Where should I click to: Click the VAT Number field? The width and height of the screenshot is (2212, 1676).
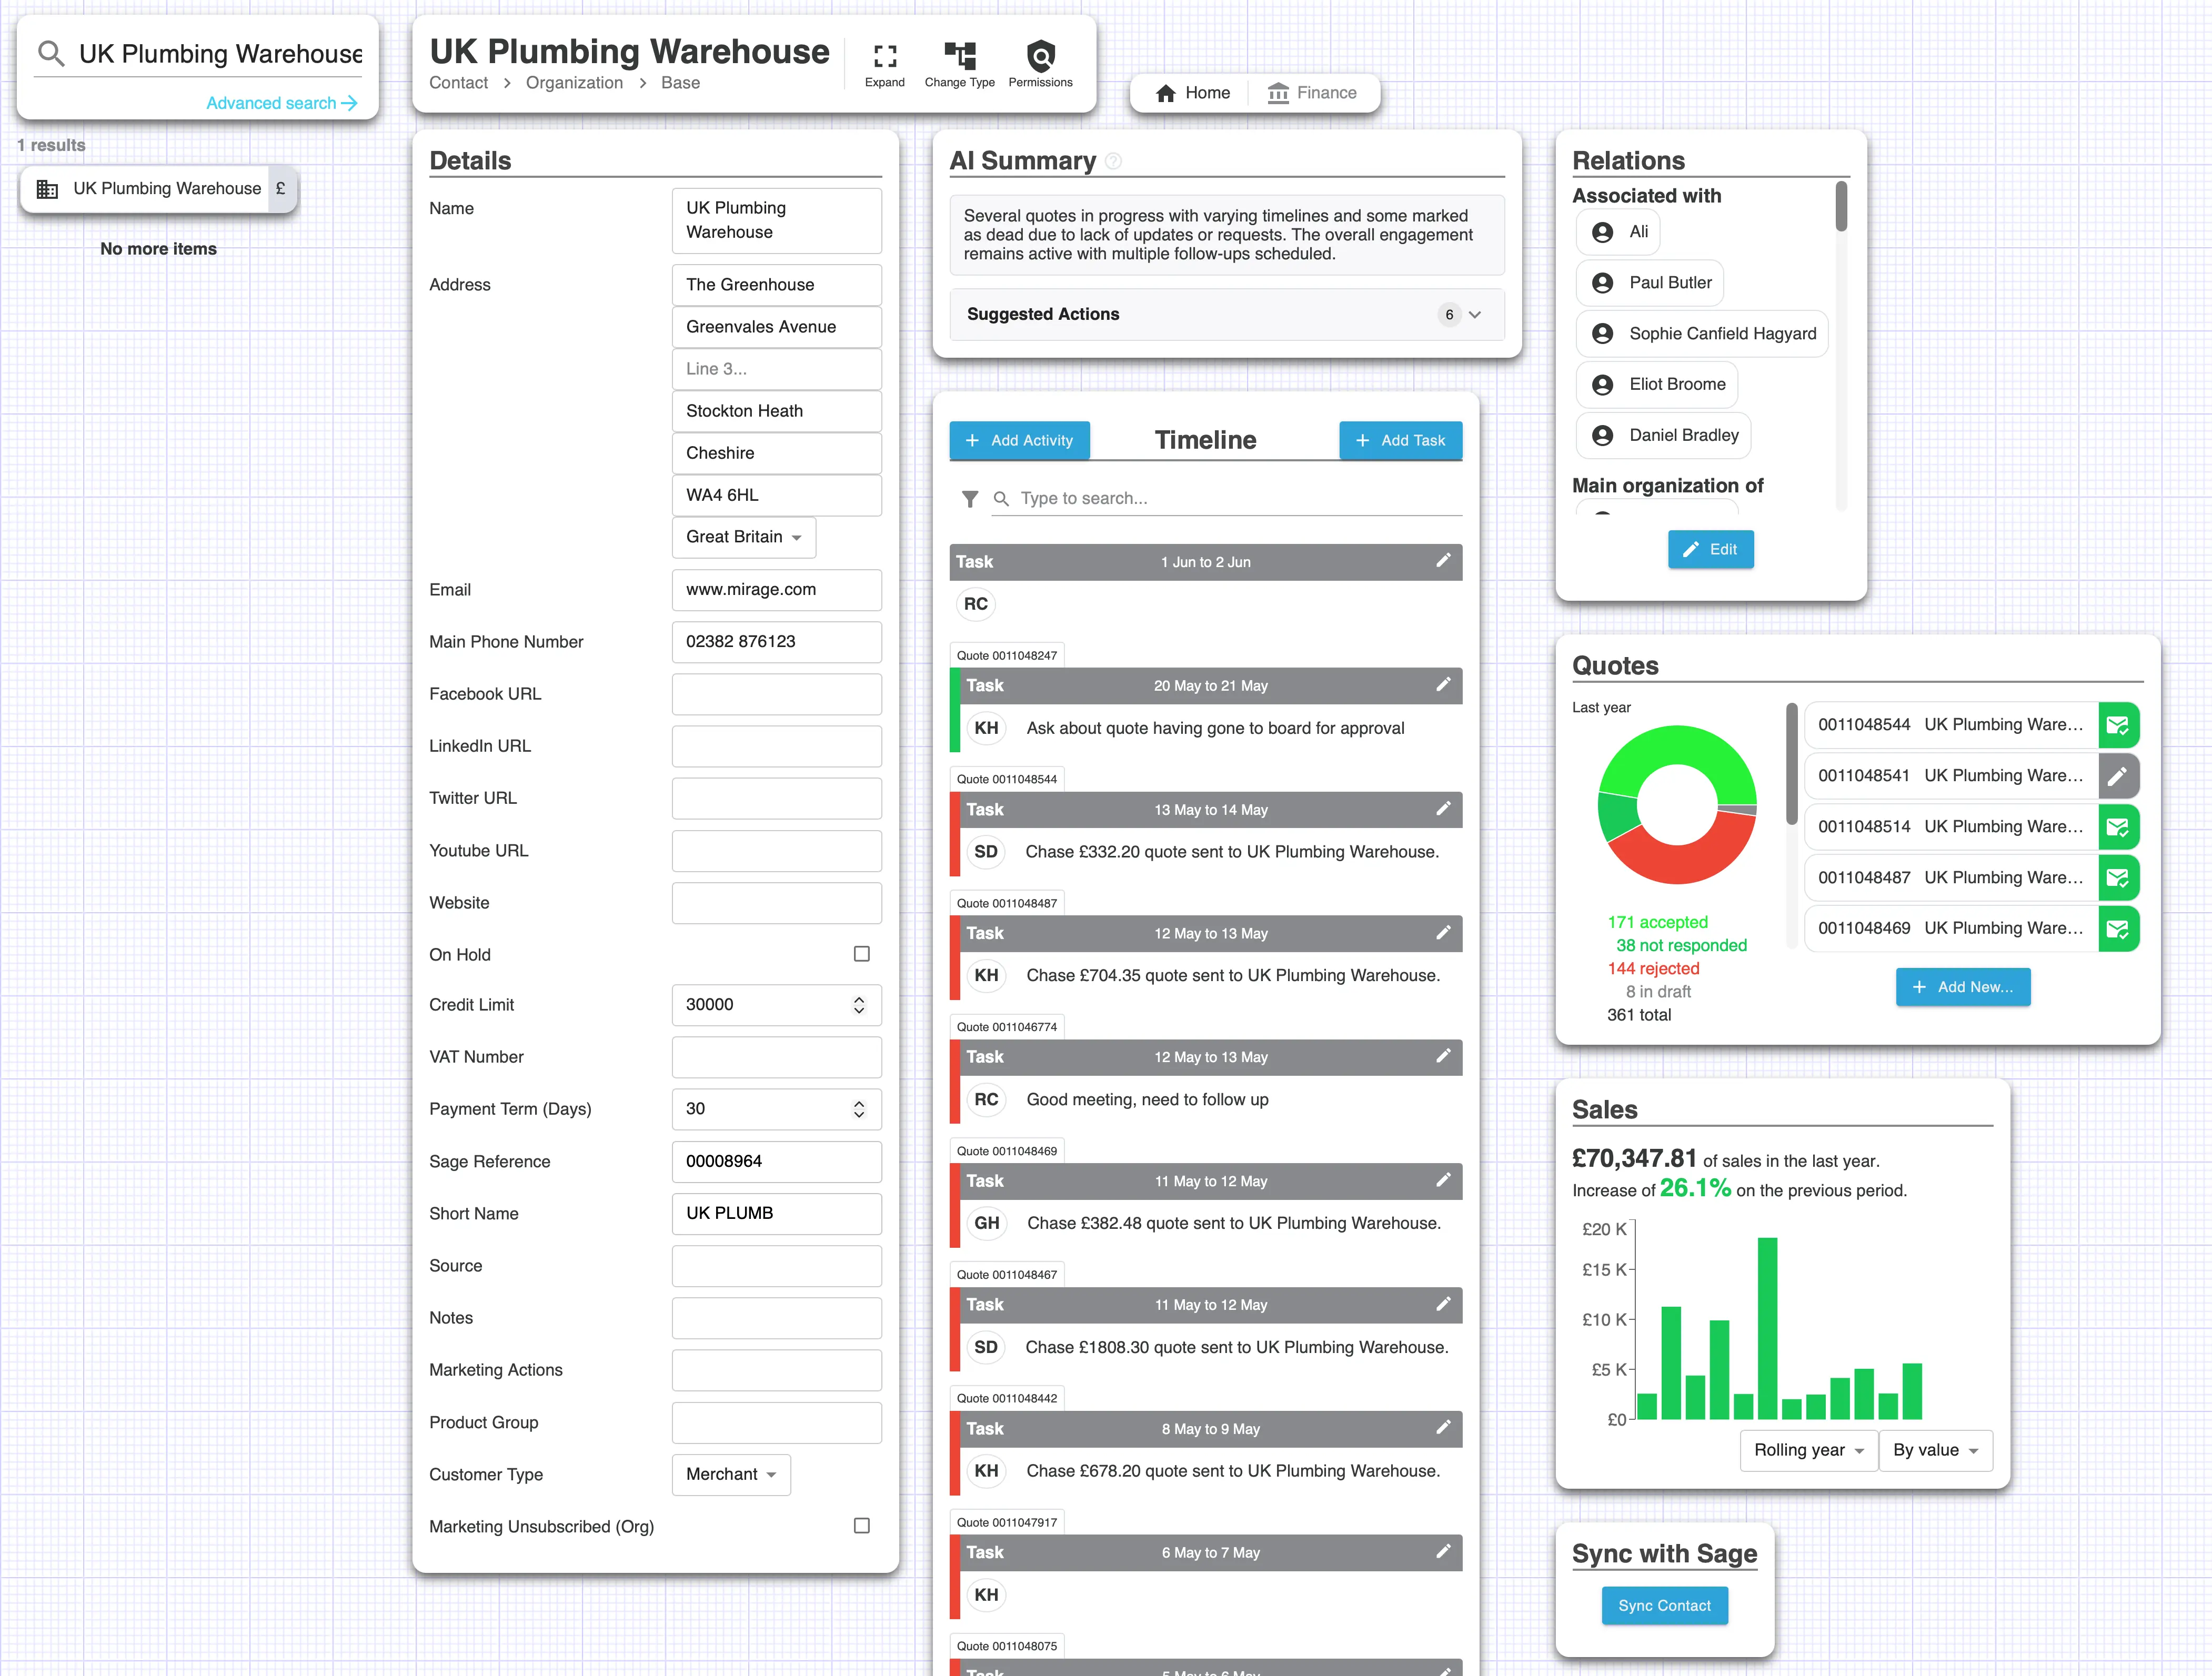(776, 1057)
